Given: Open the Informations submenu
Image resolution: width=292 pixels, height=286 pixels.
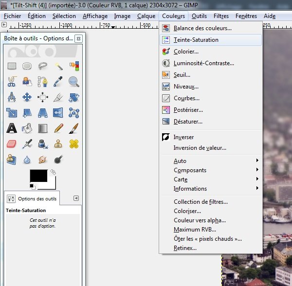Looking at the screenshot, I should pos(214,189).
